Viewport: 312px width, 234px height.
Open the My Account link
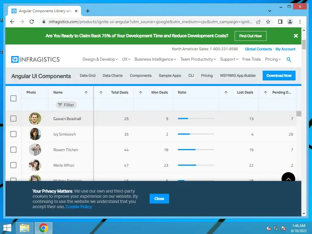[x=285, y=49]
